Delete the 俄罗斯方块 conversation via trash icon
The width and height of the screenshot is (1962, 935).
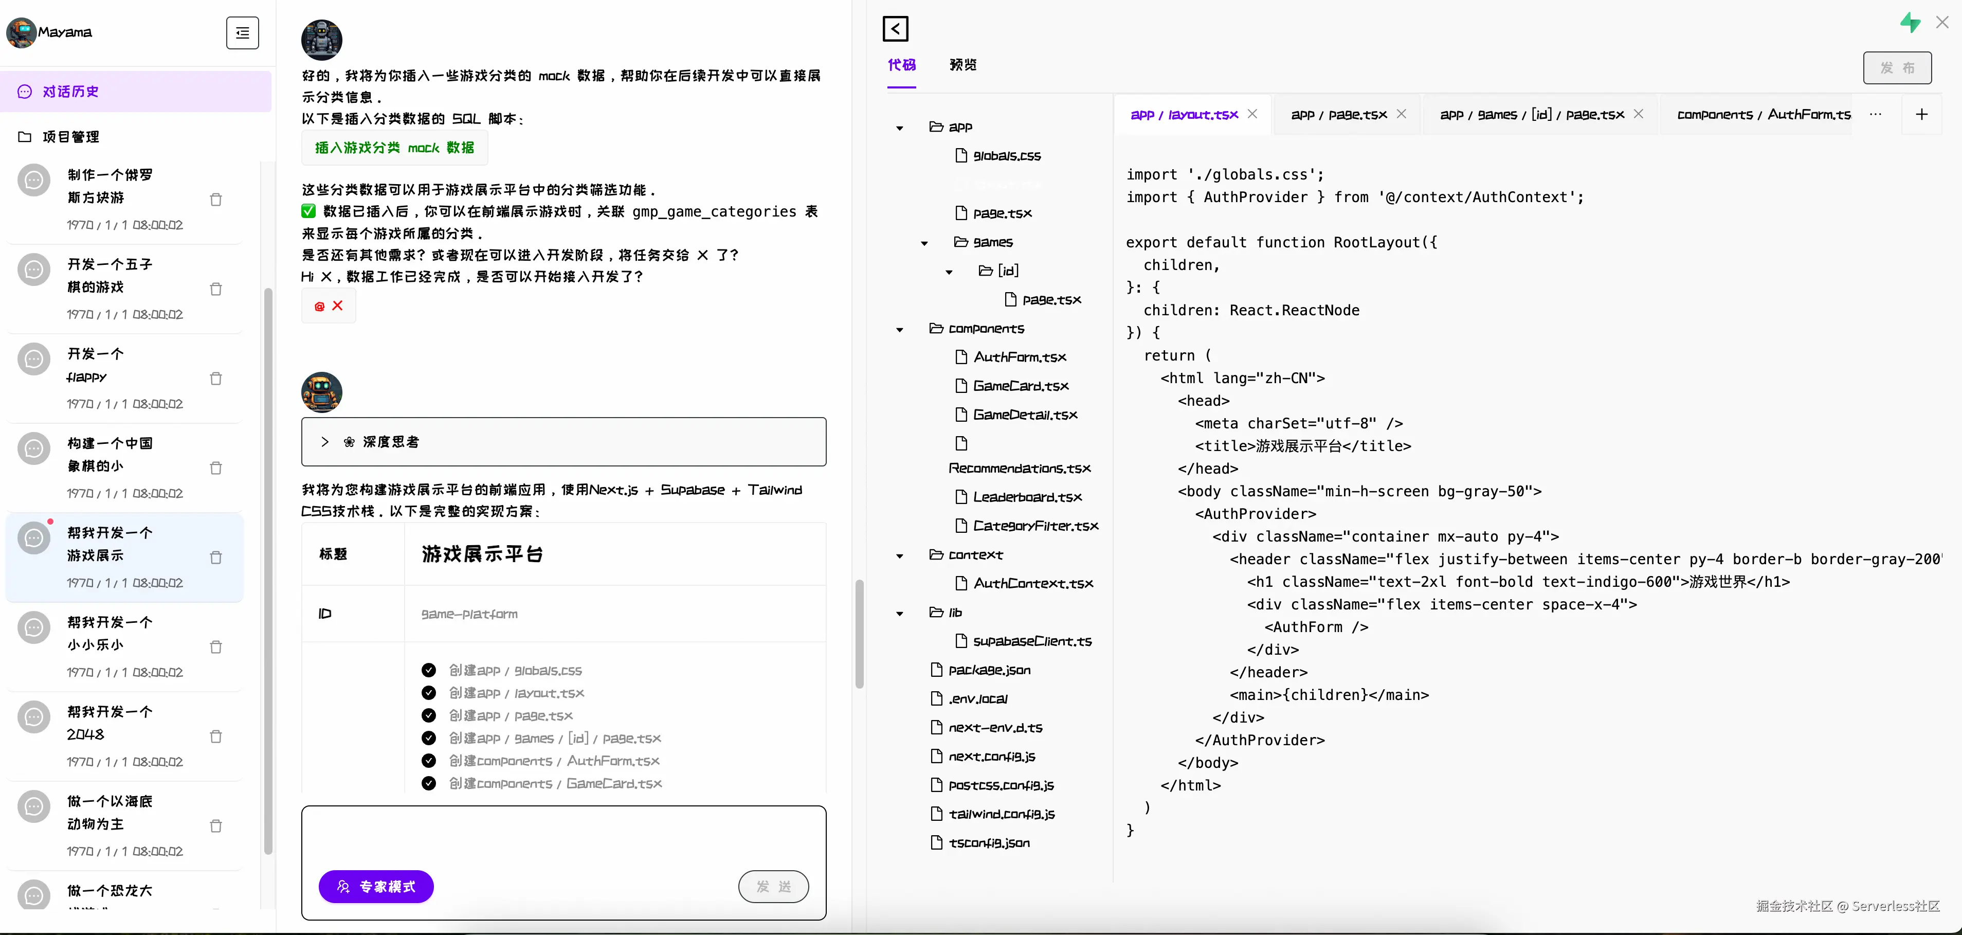click(215, 200)
